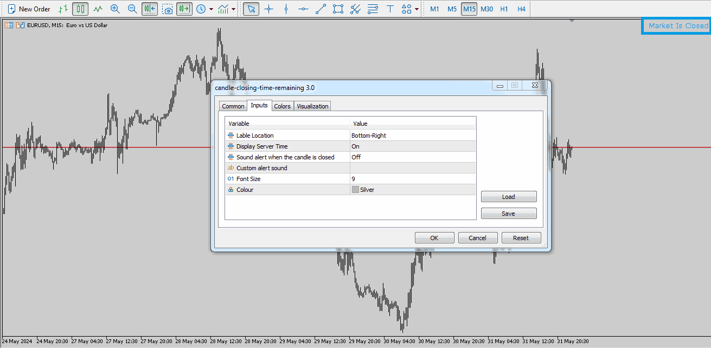Screen dimensions: 711x348
Task: Click the Silver colour swatch
Action: [355, 190]
